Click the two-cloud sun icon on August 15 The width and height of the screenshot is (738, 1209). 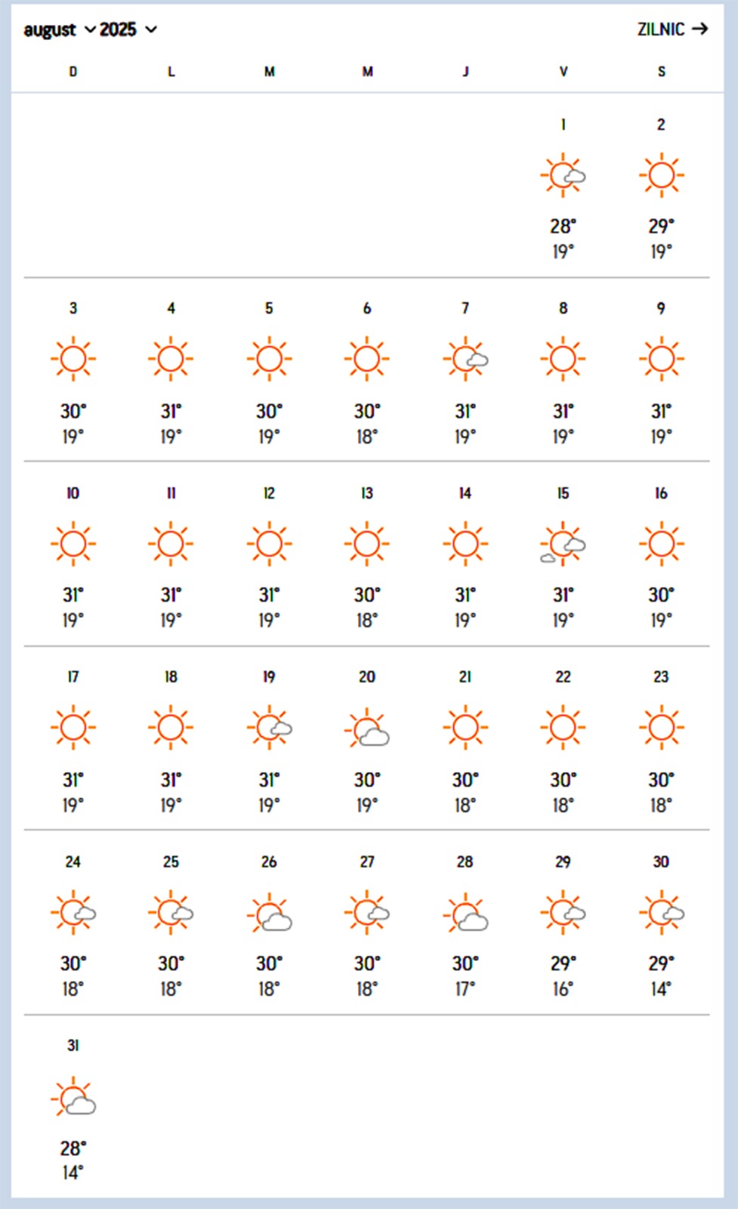point(564,544)
